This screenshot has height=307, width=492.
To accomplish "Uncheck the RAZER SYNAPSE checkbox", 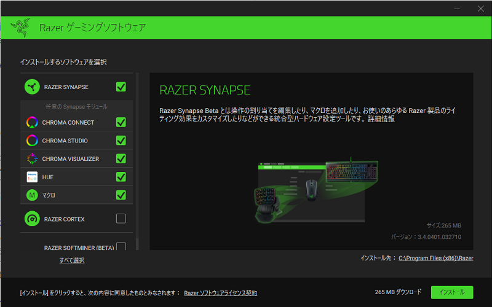I will point(121,87).
